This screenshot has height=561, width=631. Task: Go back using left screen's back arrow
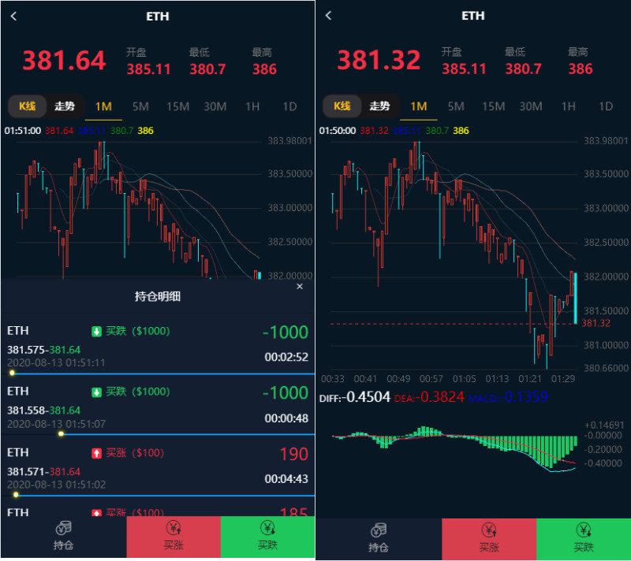coord(13,16)
